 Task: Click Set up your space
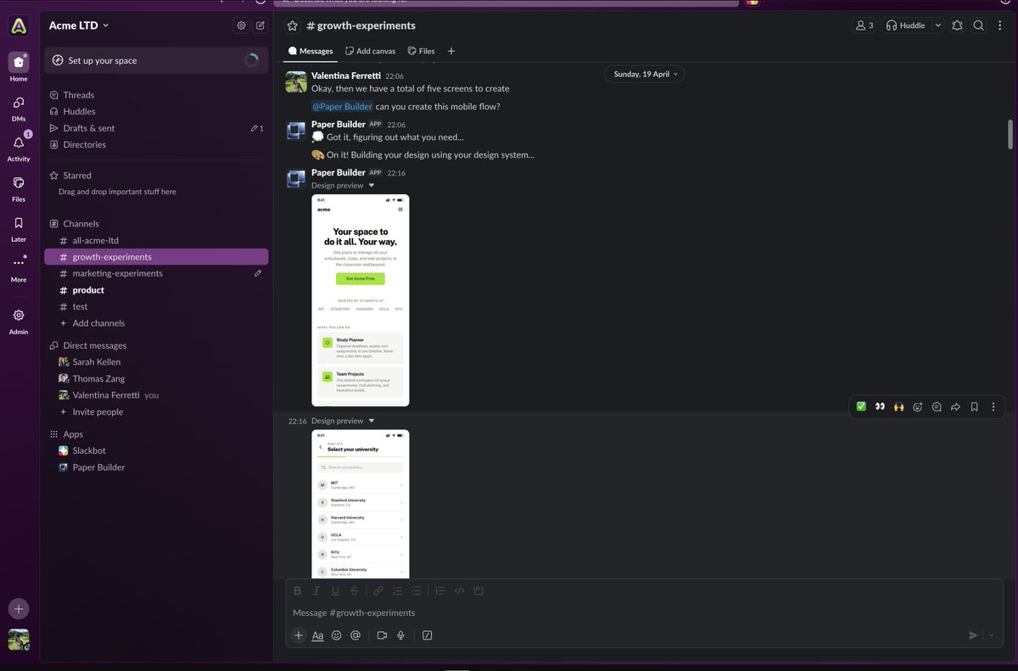coord(156,60)
